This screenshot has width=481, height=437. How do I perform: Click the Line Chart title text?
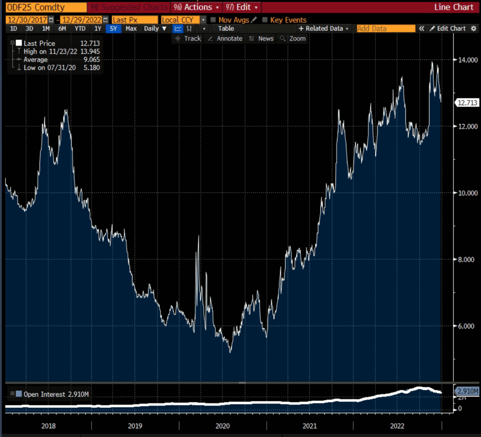[x=454, y=7]
